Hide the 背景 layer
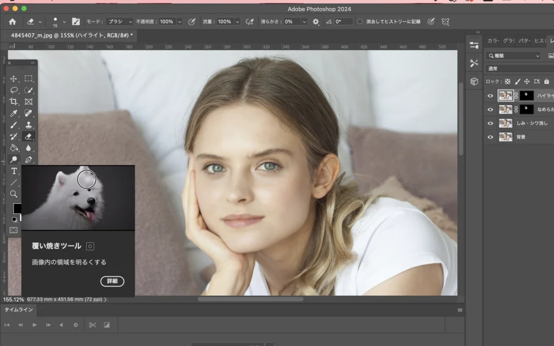 490,137
